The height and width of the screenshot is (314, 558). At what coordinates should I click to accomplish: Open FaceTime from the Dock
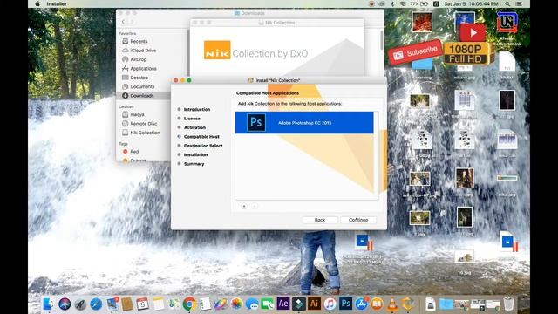point(268,304)
